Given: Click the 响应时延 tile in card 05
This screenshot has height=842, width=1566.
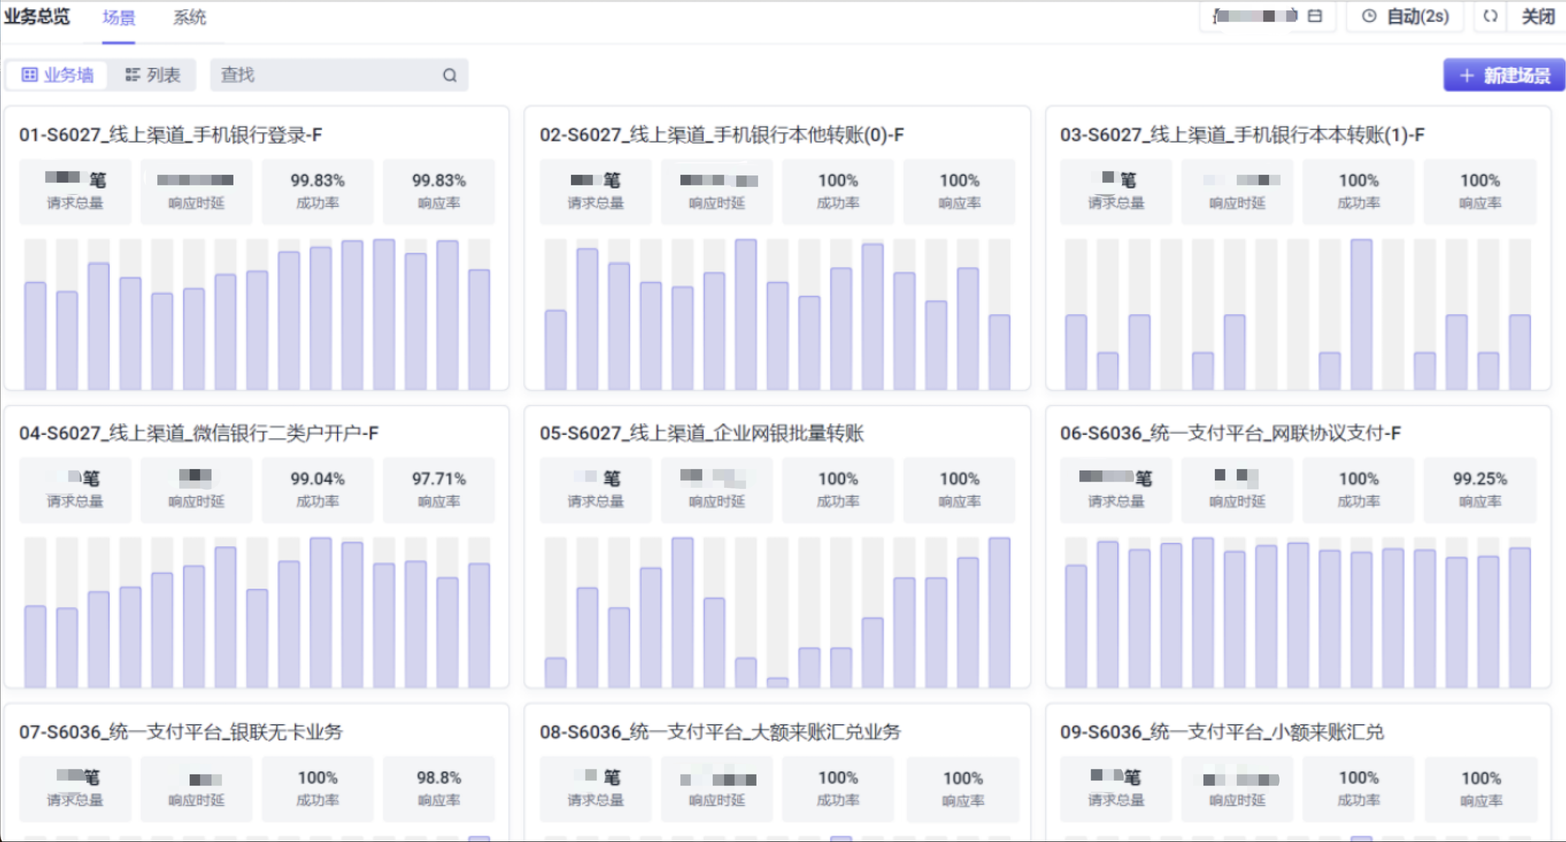Looking at the screenshot, I should pos(717,490).
